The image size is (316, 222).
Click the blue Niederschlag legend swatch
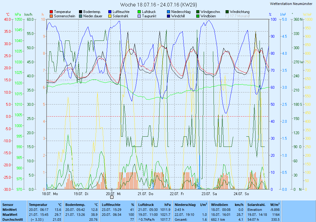click(168, 12)
